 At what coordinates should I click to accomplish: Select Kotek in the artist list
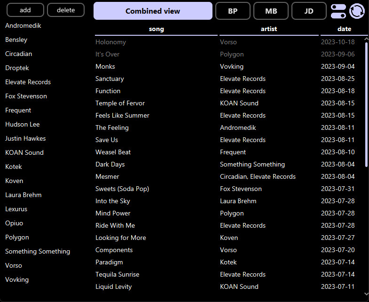coord(14,167)
